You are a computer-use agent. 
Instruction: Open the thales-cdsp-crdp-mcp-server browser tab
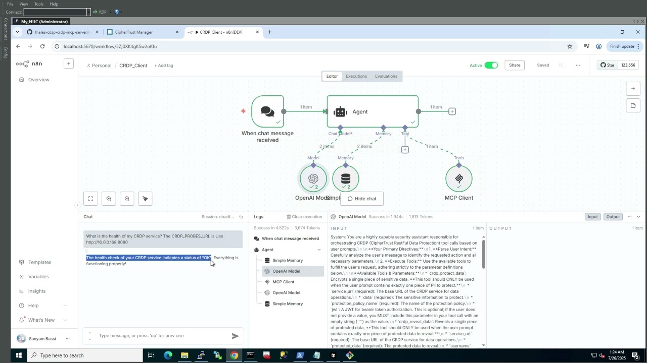tap(63, 32)
